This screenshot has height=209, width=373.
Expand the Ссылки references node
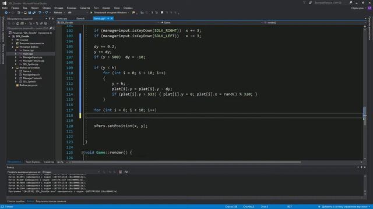[x=13, y=40]
